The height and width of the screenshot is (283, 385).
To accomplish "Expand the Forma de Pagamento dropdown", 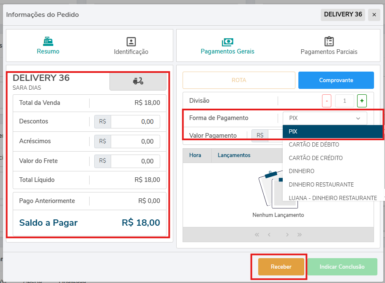I will click(x=325, y=118).
